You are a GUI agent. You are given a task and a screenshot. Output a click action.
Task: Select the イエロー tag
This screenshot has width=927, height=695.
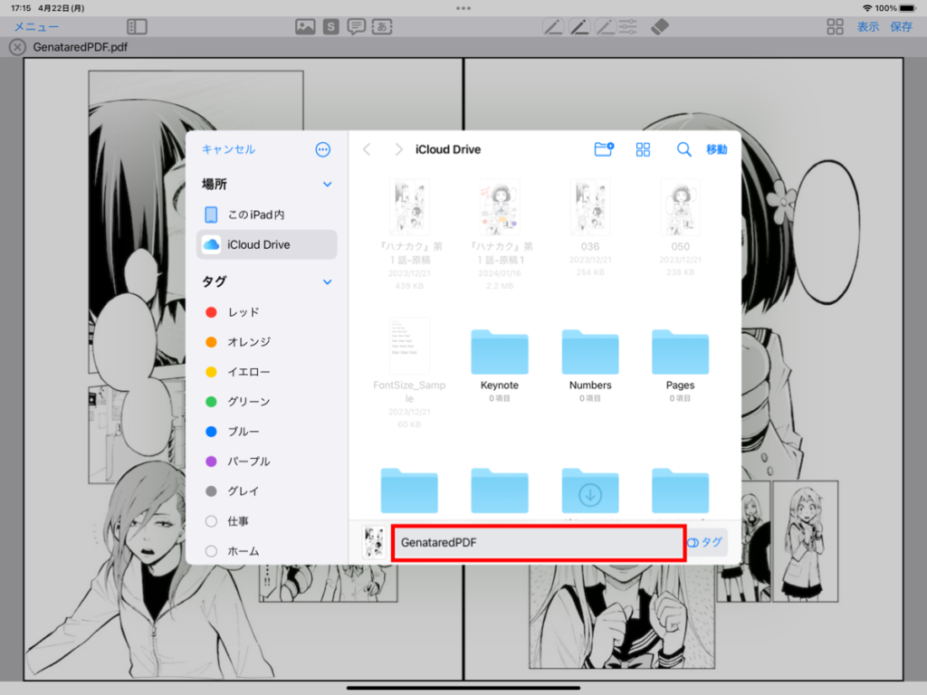pyautogui.click(x=267, y=372)
